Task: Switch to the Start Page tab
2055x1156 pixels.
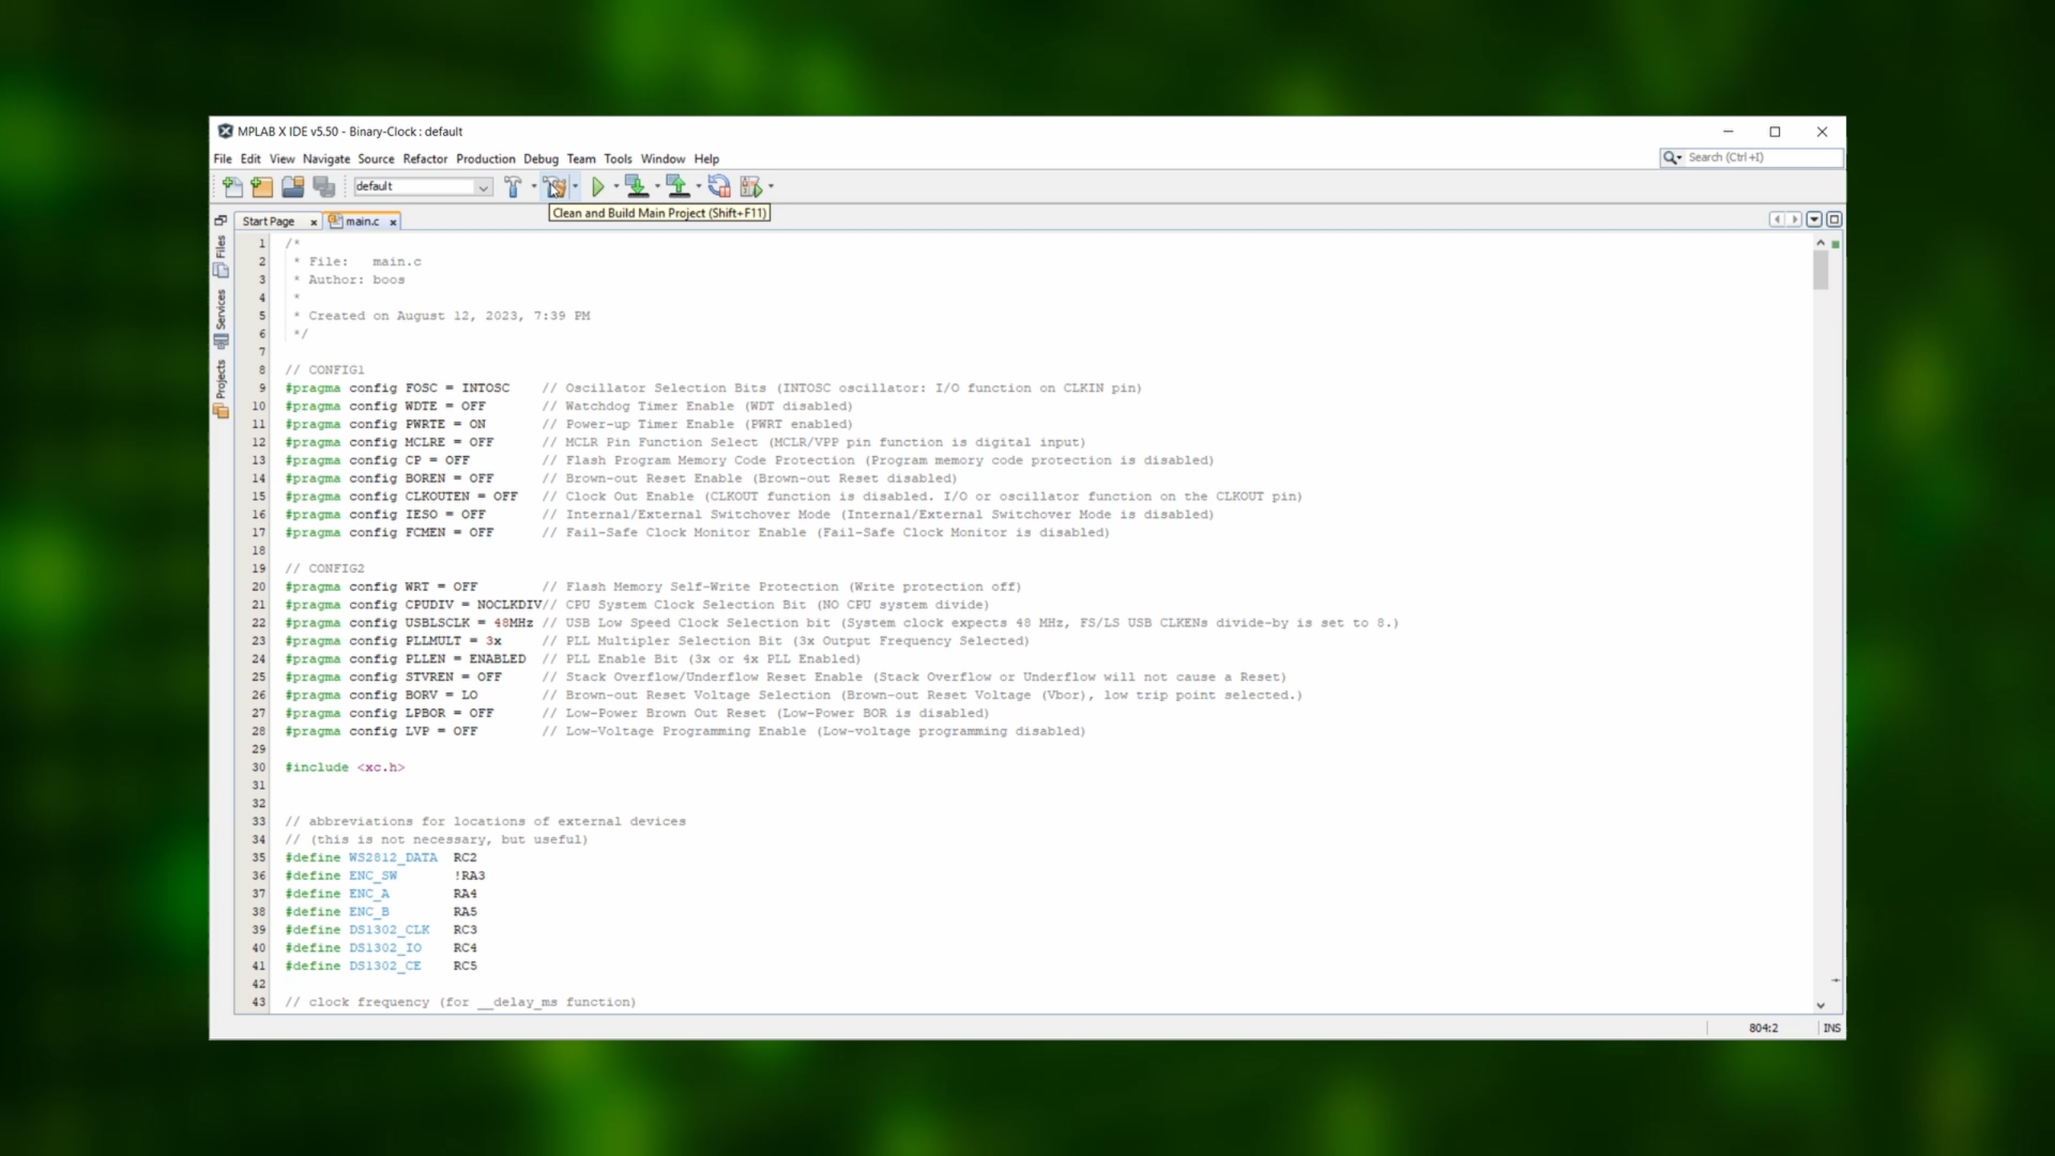Action: 268,222
